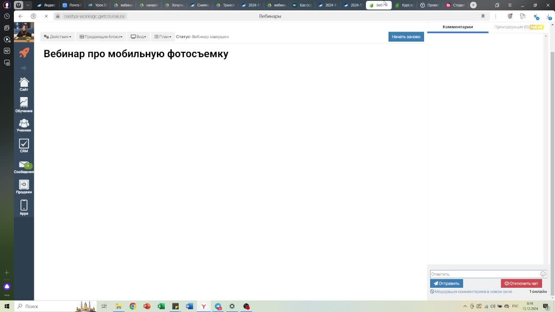Click the Task View icon in taskbar

pos(104,306)
